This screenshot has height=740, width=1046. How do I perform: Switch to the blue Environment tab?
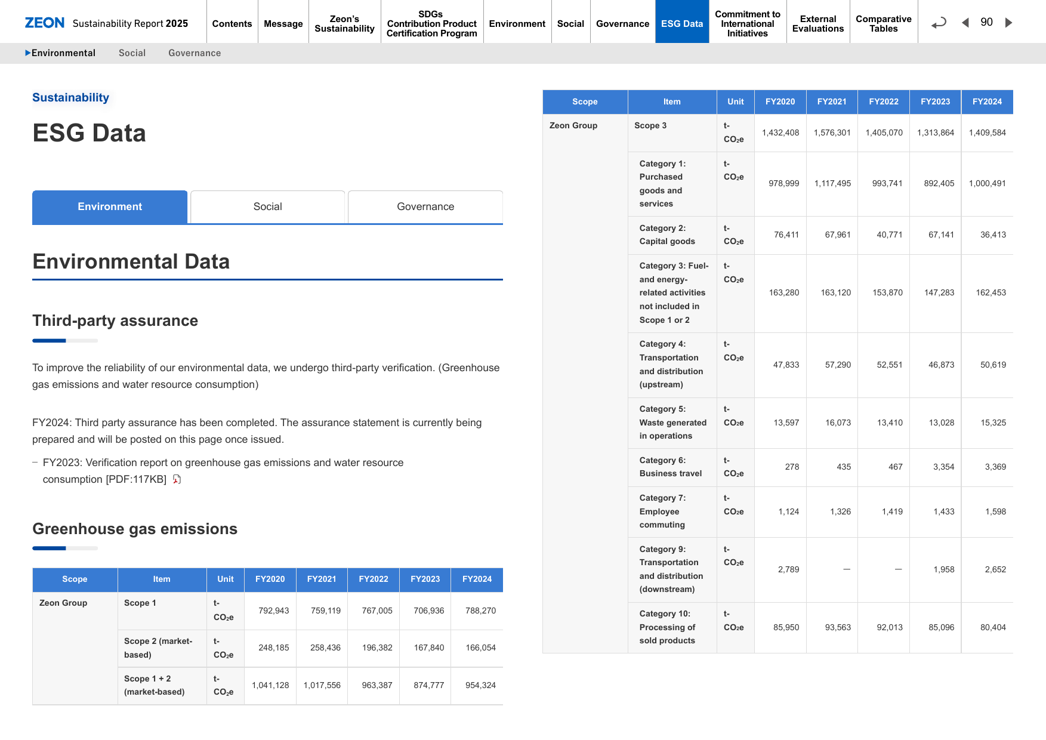[110, 206]
